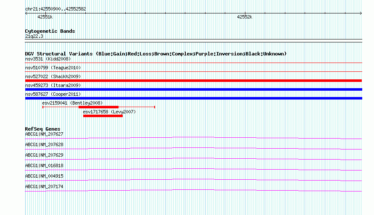Open the nsv3531 (Kidd2008) variant label
Screen dimensions: 374x215
point(48,59)
